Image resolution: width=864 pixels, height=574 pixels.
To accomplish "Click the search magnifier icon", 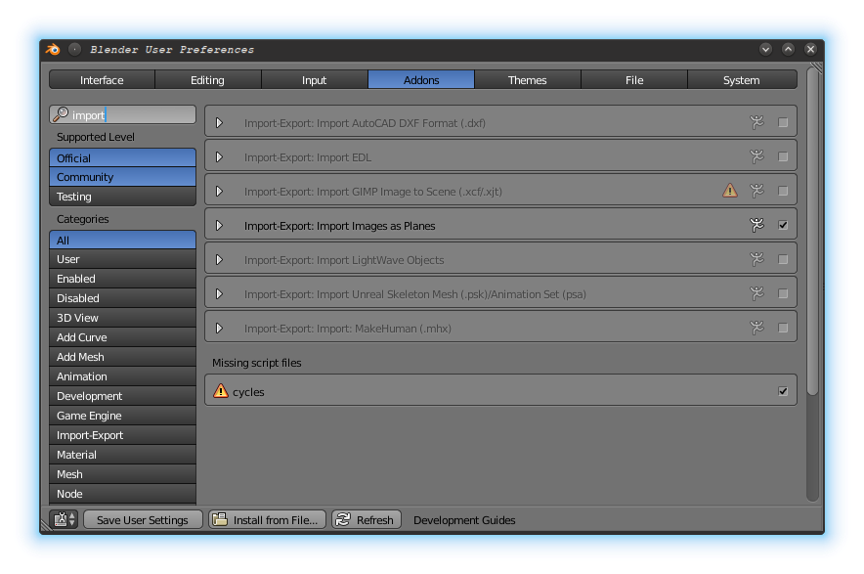I will coord(60,114).
